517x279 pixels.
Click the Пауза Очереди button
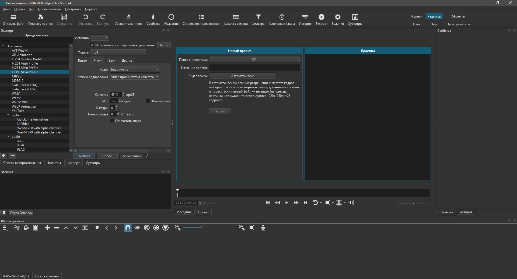pos(21,213)
